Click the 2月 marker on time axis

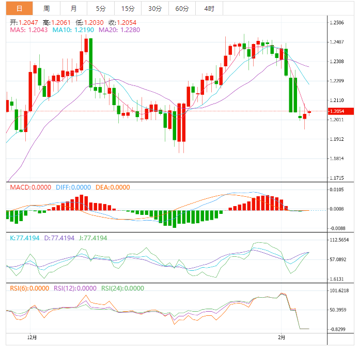pyautogui.click(x=281, y=338)
